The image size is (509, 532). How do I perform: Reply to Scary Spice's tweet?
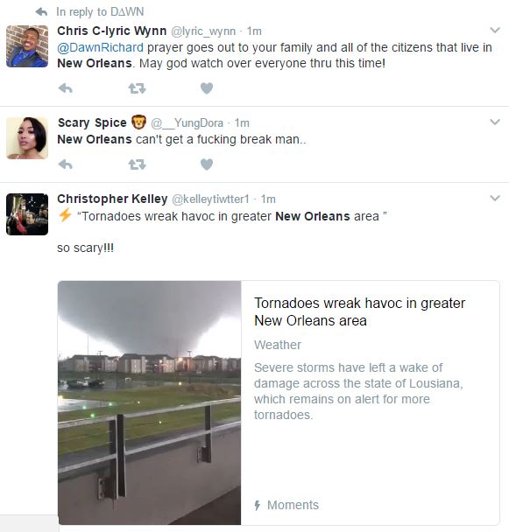coord(65,164)
